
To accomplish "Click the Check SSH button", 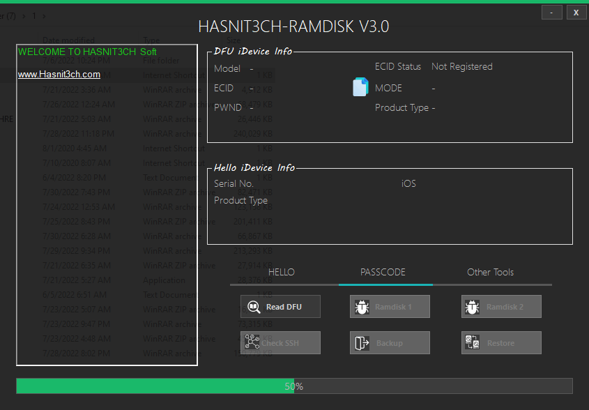I will point(280,342).
